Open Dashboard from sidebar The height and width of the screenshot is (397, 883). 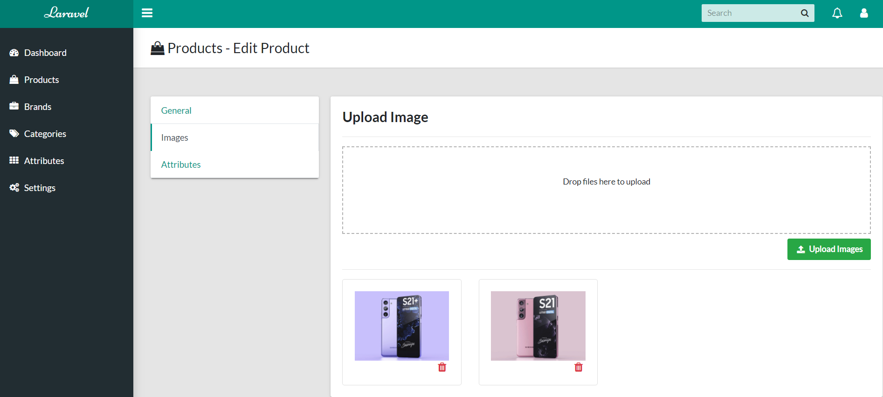pos(67,53)
